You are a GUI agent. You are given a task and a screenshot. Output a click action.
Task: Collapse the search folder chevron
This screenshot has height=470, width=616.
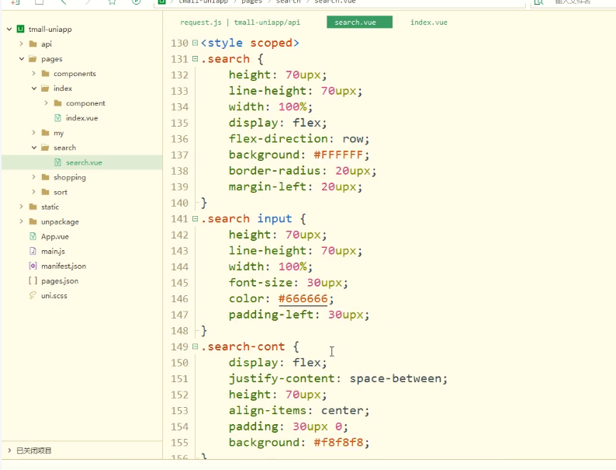[34, 148]
